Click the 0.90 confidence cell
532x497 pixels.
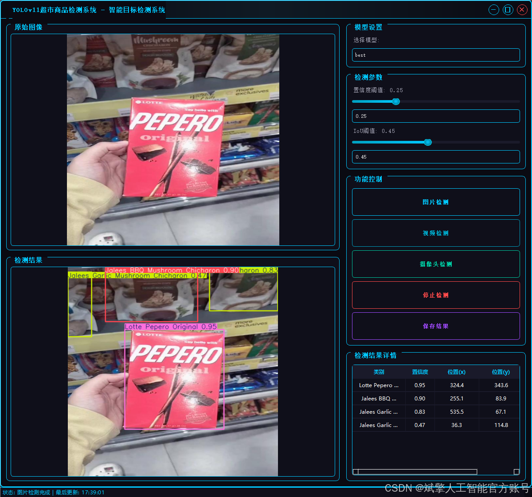click(x=420, y=399)
